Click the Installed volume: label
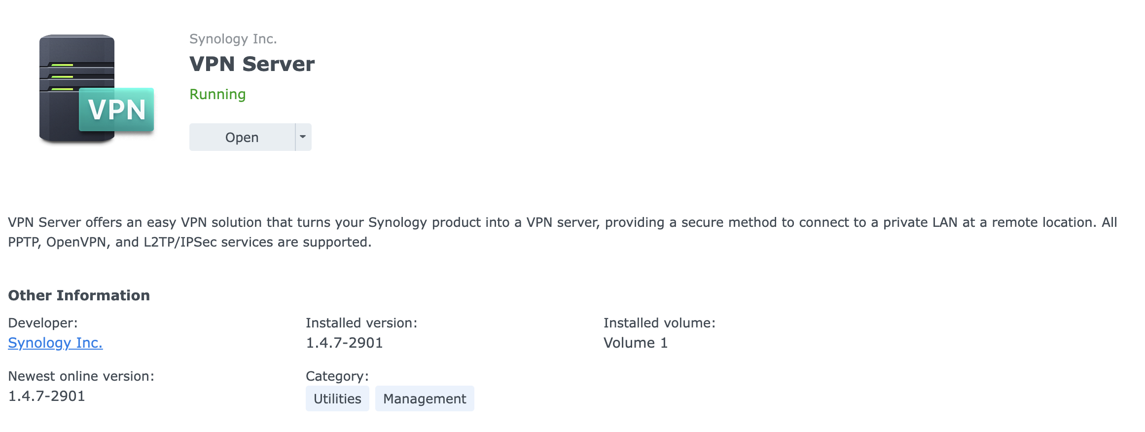Image resolution: width=1145 pixels, height=432 pixels. (659, 323)
